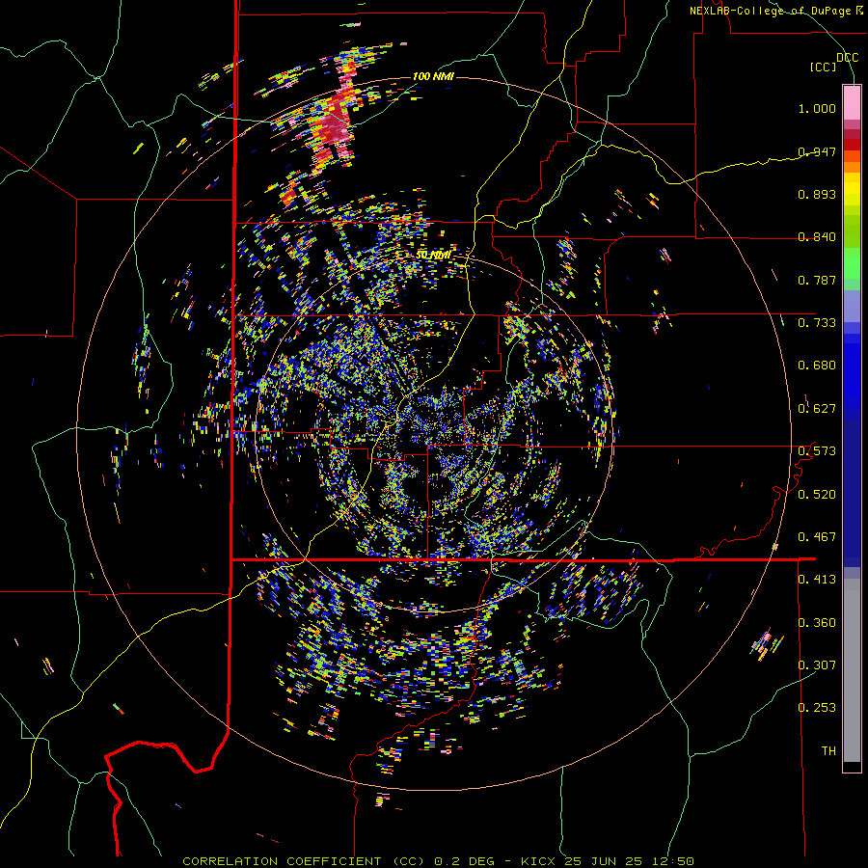Click the DCC label above the legend
Image resolution: width=868 pixels, height=868 pixels.
pos(847,58)
